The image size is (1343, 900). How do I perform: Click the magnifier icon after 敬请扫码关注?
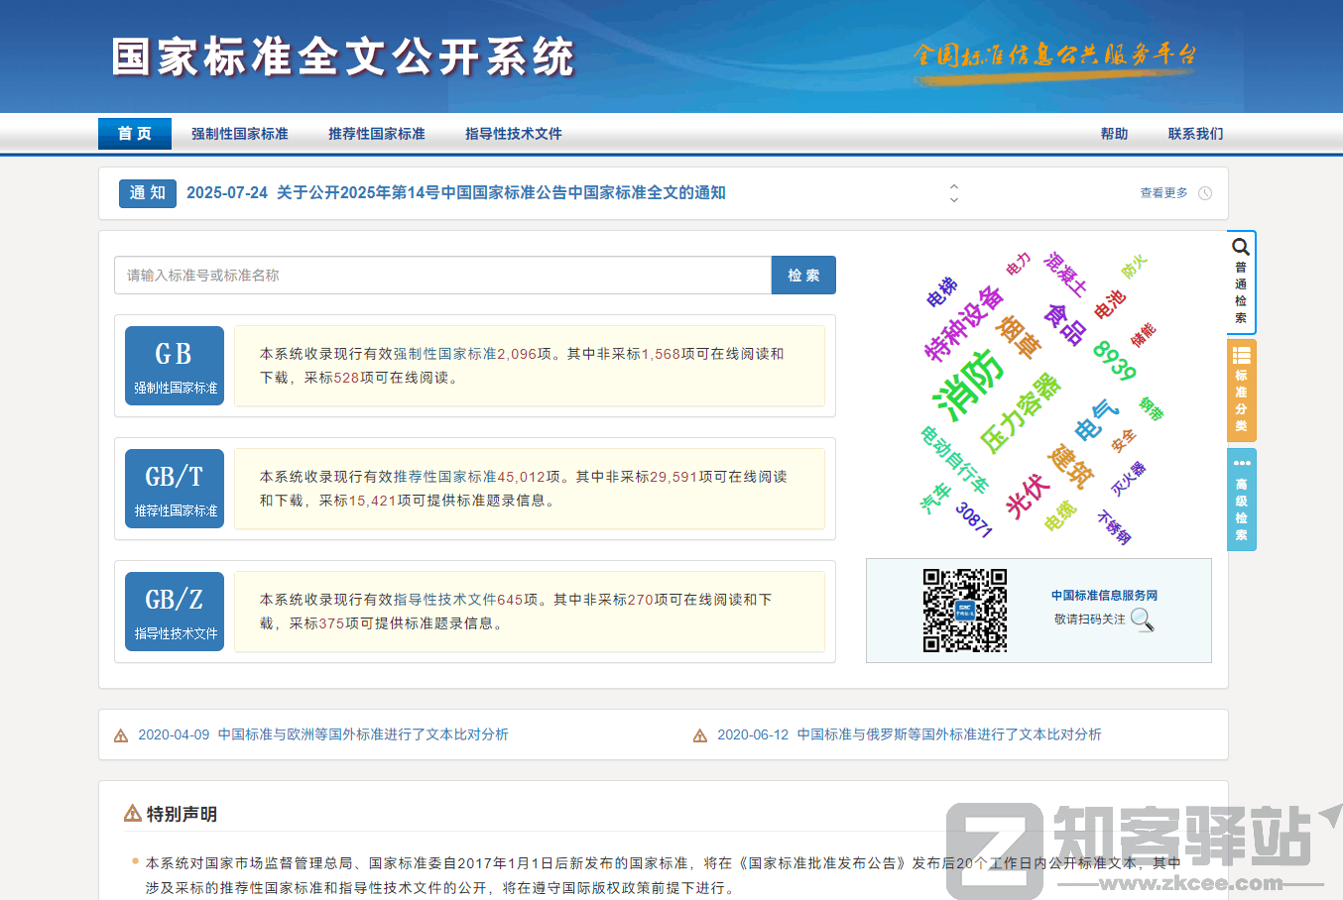[x=1143, y=621]
